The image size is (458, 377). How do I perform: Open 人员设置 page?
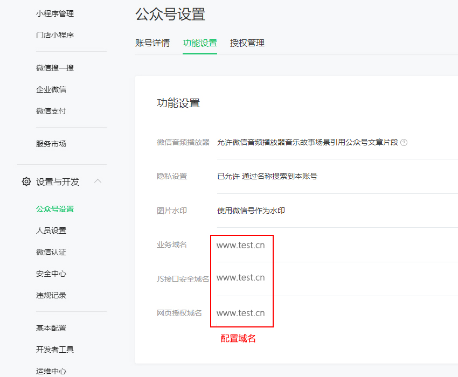tap(51, 231)
